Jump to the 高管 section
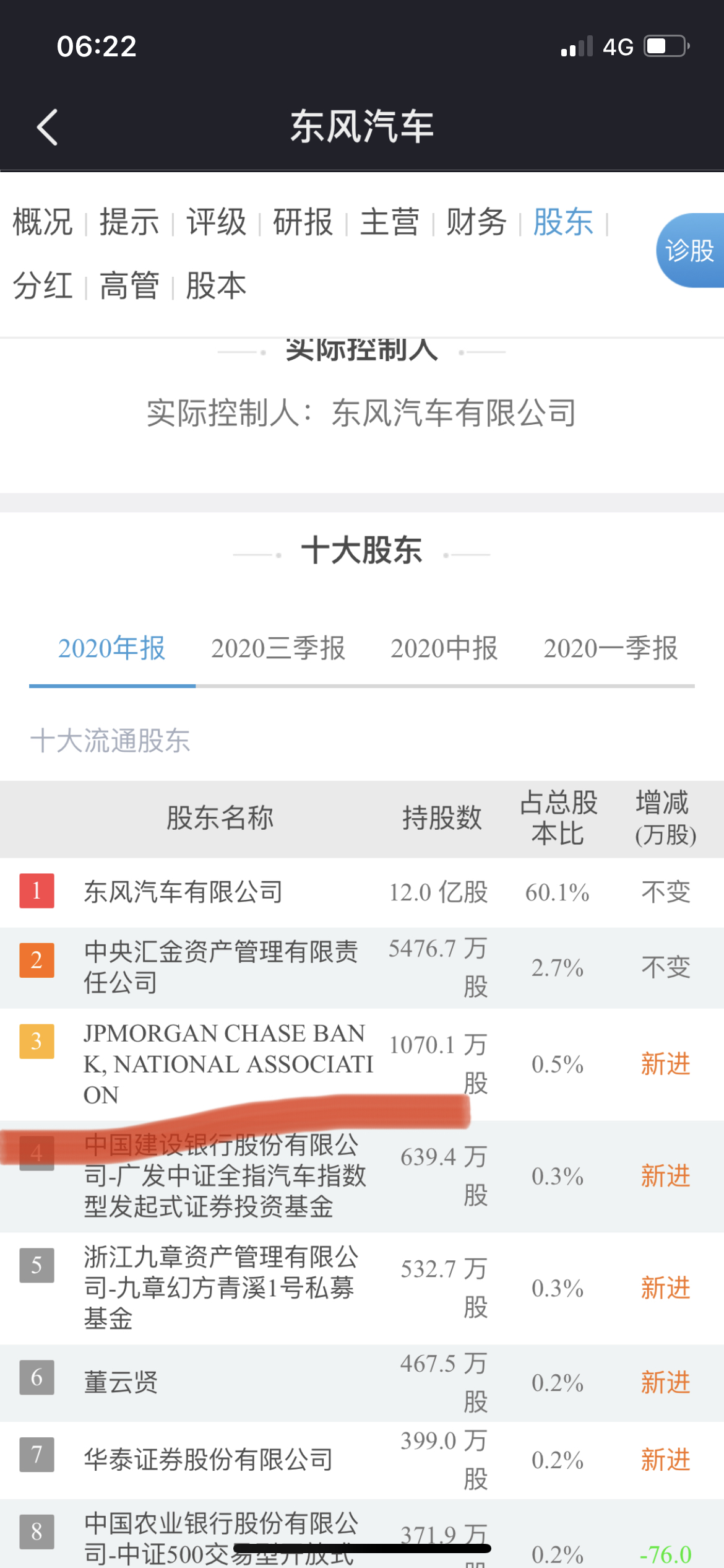Image resolution: width=724 pixels, height=1568 pixels. 129,285
